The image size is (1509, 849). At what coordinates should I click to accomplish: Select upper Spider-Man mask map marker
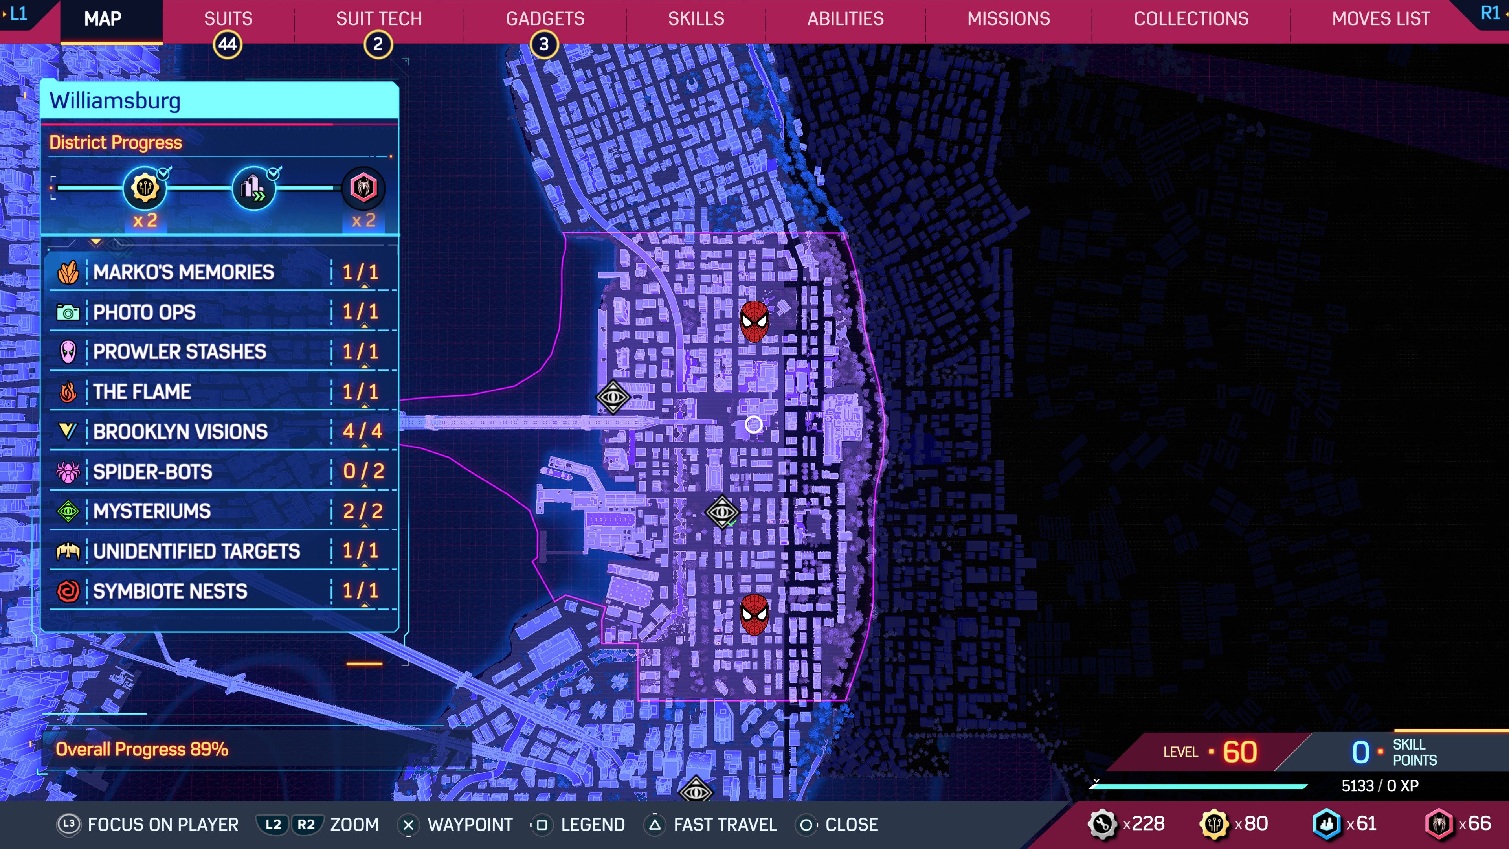click(754, 322)
